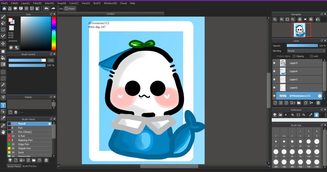327x172 pixels.
Task: Select the Magic Wand tool
Action: (x=3, y=84)
